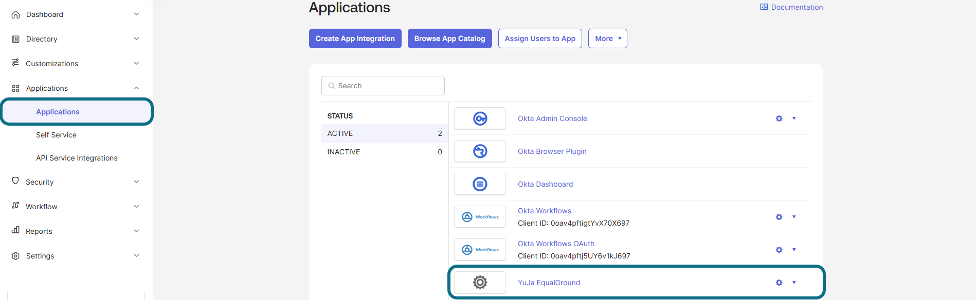Image resolution: width=976 pixels, height=300 pixels.
Task: Click the Settings gear icon in sidebar
Action: (x=16, y=256)
